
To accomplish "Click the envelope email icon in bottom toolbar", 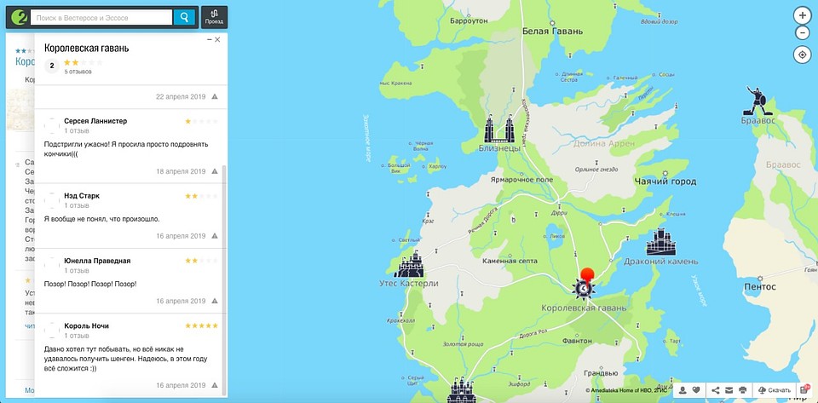I will [x=729, y=390].
